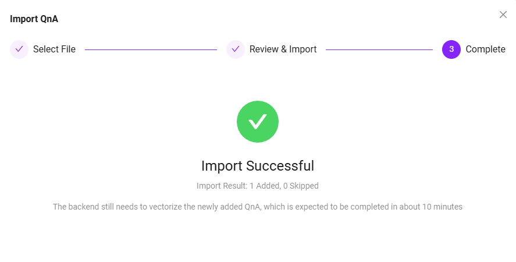The image size is (516, 262).
Task: Click the Import QnA dialog title
Action: coord(34,19)
